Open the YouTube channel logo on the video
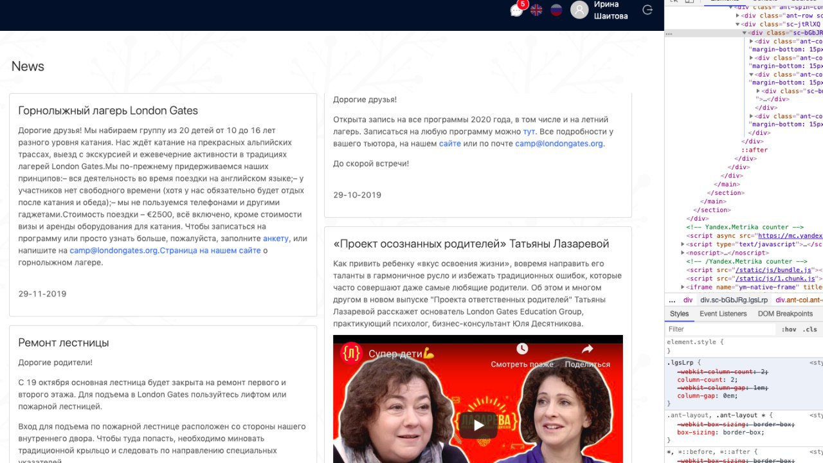The image size is (823, 463). tap(351, 354)
